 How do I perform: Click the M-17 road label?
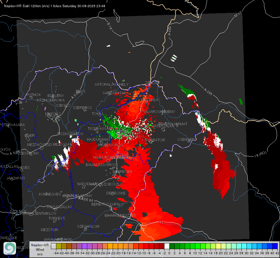point(238,14)
